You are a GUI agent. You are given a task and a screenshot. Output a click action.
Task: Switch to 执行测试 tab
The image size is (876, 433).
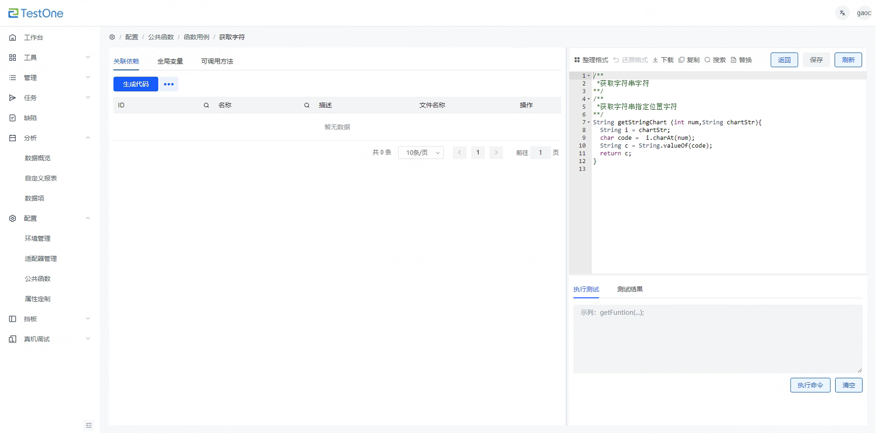coord(586,289)
